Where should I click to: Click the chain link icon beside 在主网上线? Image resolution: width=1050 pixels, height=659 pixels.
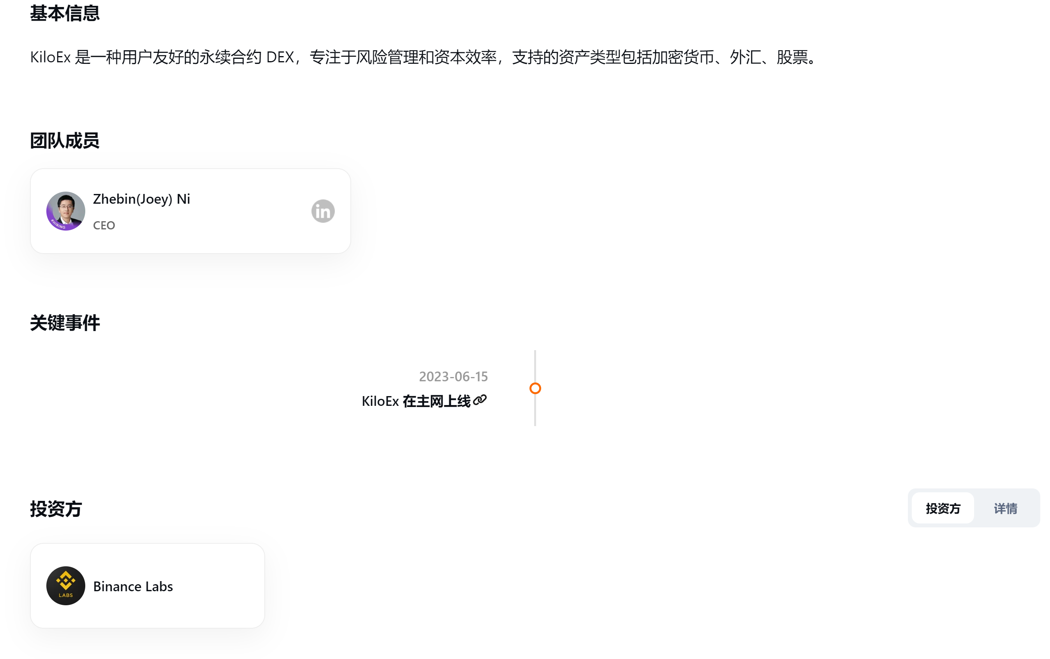point(480,400)
